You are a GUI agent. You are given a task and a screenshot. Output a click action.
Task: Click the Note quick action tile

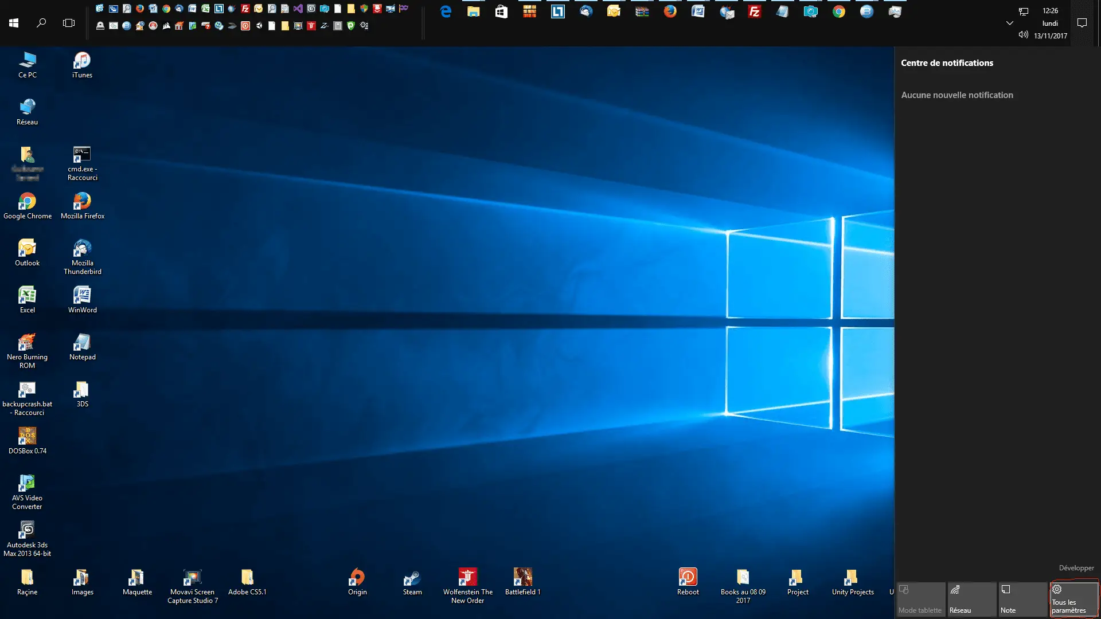coord(1022,600)
